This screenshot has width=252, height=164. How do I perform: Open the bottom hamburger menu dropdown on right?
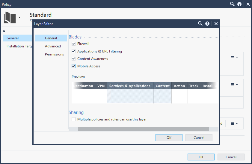pos(234,123)
